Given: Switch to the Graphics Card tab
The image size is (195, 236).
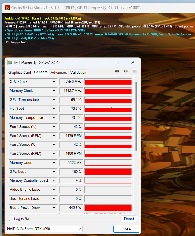Looking at the screenshot, I should 19,72.
